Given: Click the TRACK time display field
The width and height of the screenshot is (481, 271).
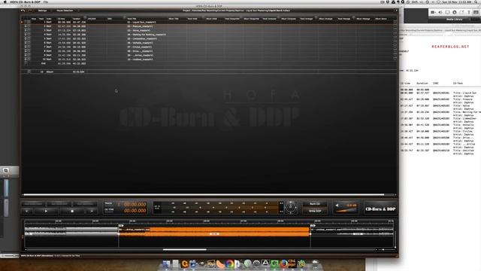Looking at the screenshot, I should click(135, 204).
